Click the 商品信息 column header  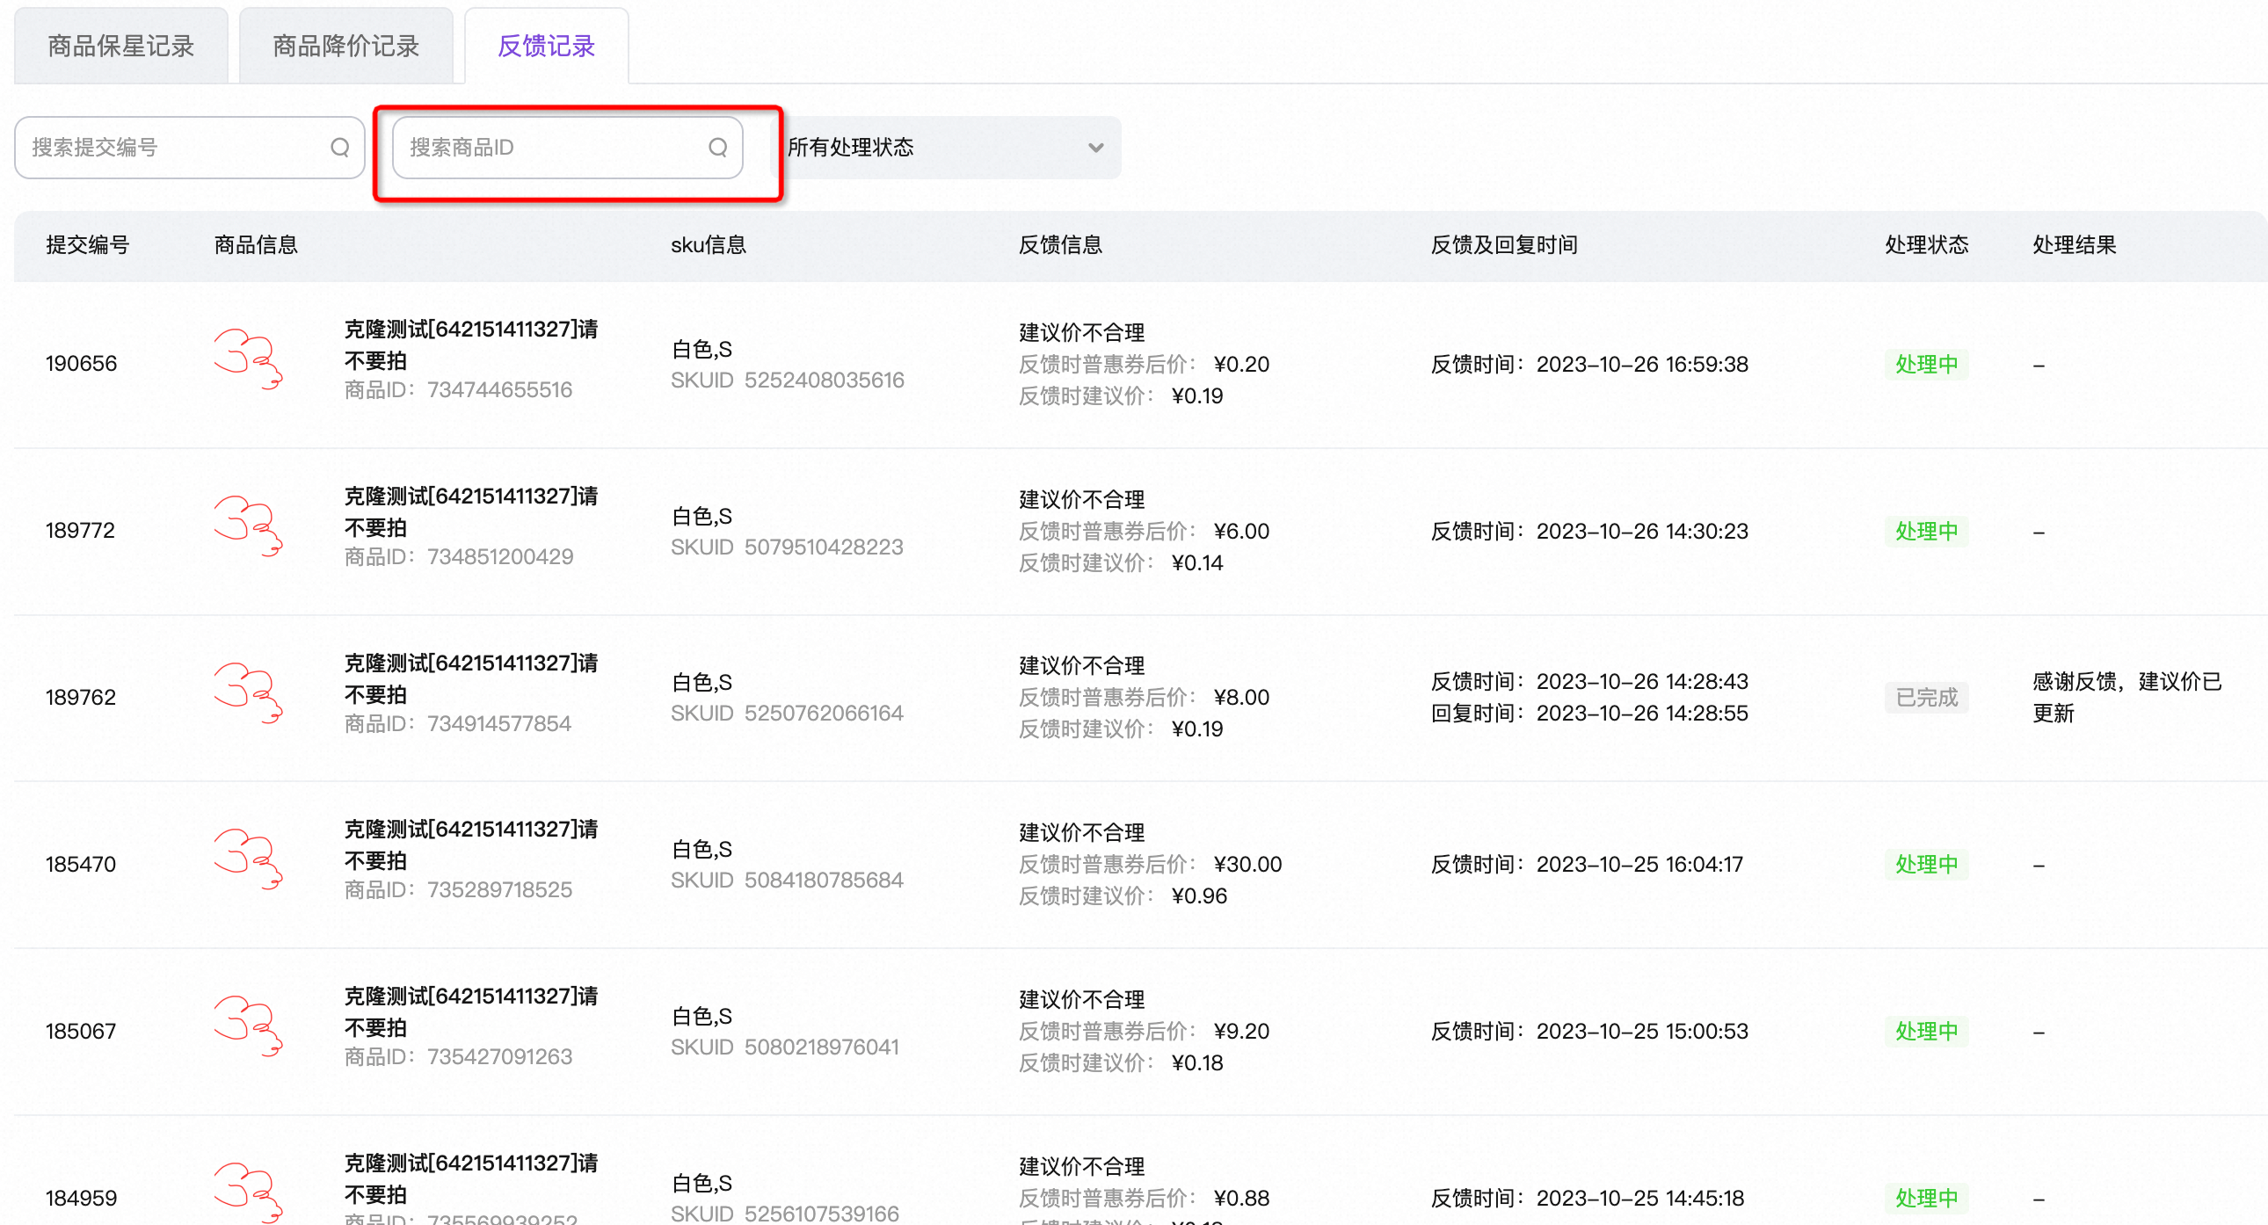[256, 244]
